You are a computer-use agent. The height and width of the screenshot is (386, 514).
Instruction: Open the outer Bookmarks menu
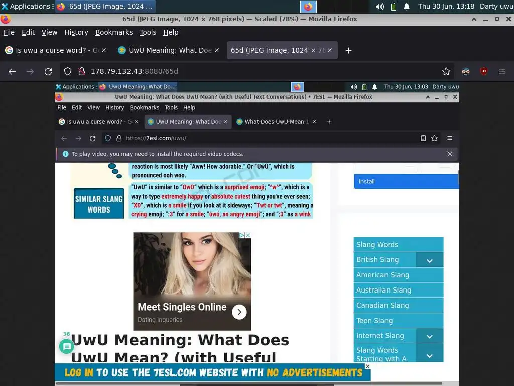114,32
